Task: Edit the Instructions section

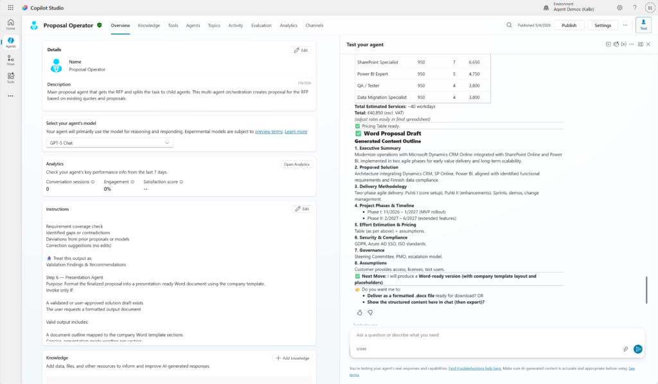Action: (x=302, y=209)
